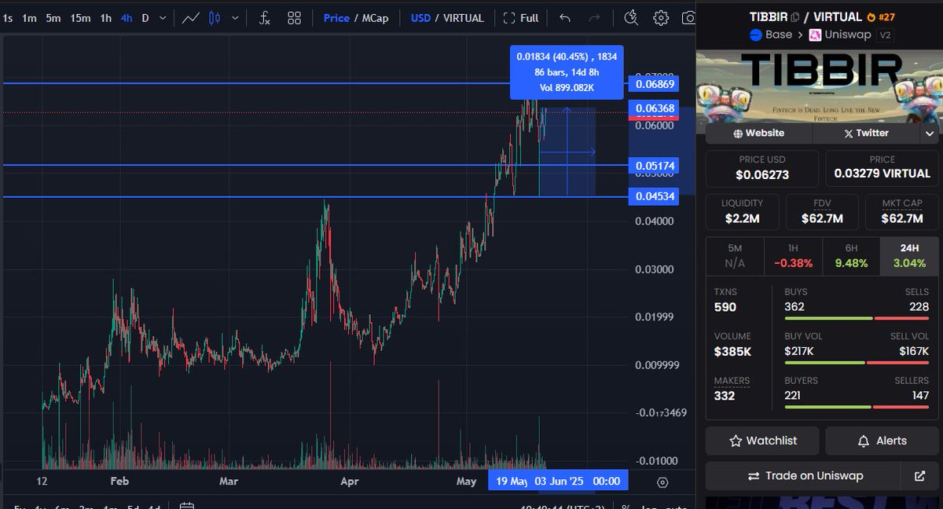This screenshot has width=943, height=509.
Task: Switch to 5m timeframe
Action: 53,17
